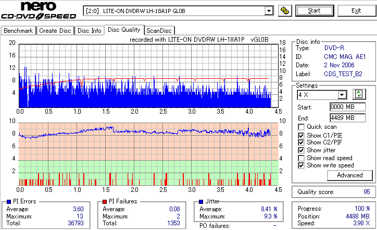Image resolution: width=377 pixels, height=230 pixels.
Task: Click the PI Failures total 1353
Action: tap(173, 223)
